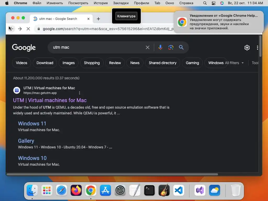
Task: Open App Store from the Dock
Action: (x=105, y=190)
